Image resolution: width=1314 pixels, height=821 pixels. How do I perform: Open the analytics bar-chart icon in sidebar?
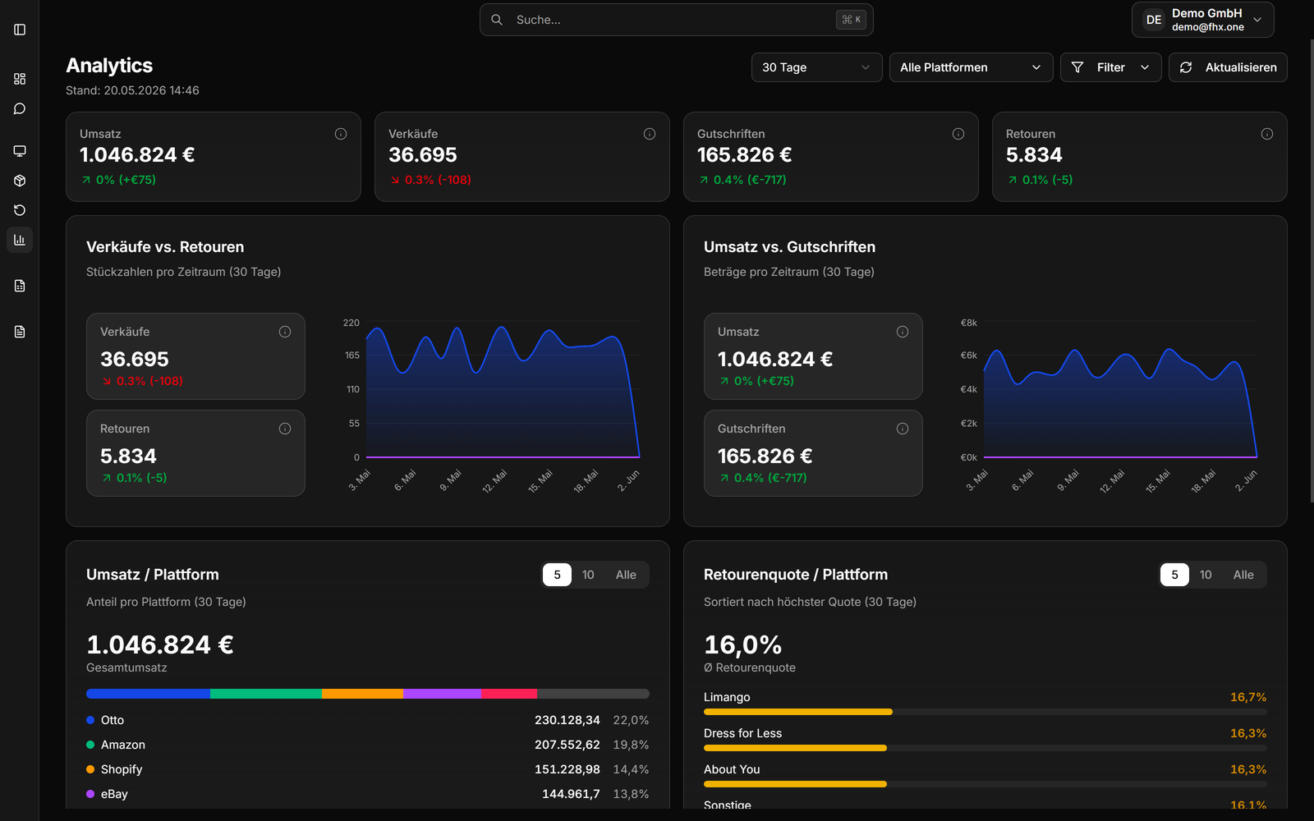(x=20, y=240)
